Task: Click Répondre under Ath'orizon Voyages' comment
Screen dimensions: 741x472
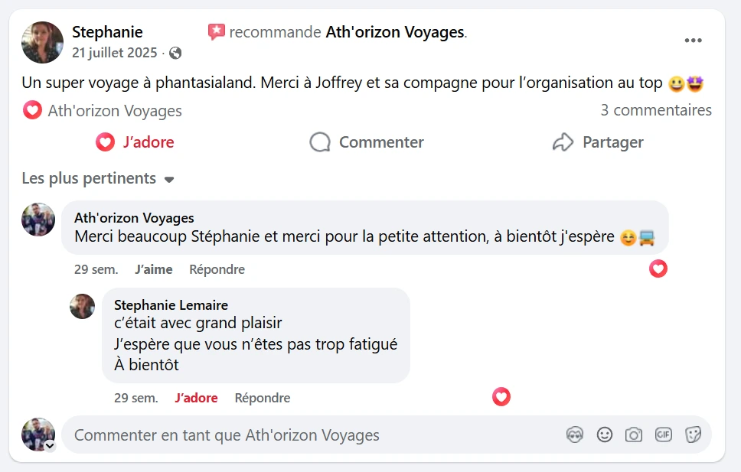Action: point(217,269)
